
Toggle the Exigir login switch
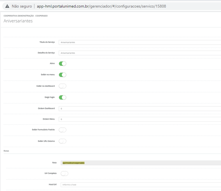63,97
